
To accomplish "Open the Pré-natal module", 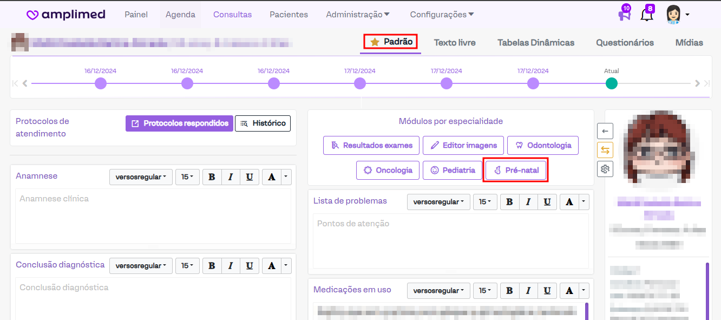I will [x=516, y=170].
